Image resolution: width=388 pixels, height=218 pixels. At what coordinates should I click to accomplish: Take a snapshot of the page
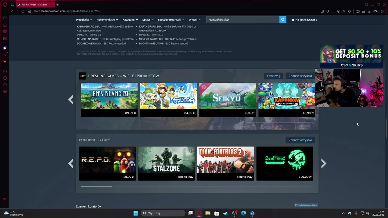point(333,11)
